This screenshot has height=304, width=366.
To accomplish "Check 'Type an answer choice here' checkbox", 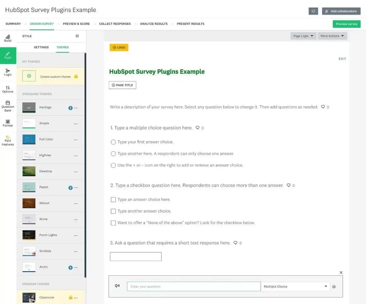I will tap(113, 200).
